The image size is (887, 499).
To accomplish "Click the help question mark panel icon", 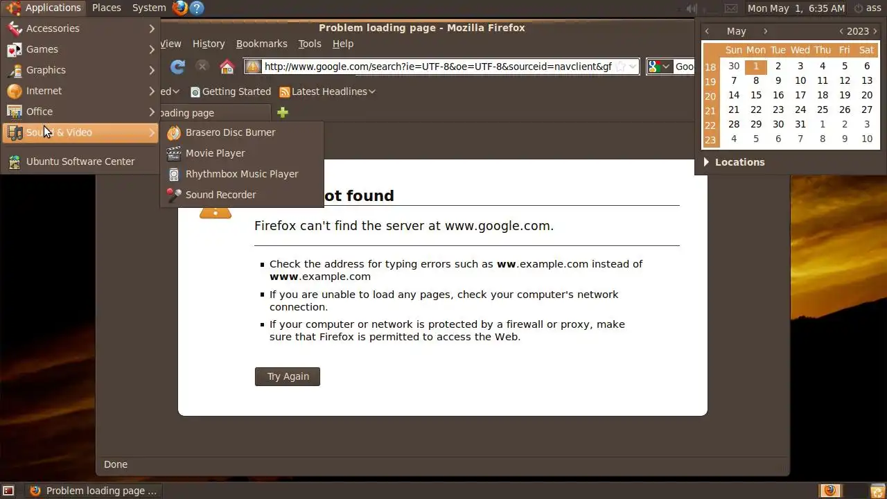I will tap(197, 8).
